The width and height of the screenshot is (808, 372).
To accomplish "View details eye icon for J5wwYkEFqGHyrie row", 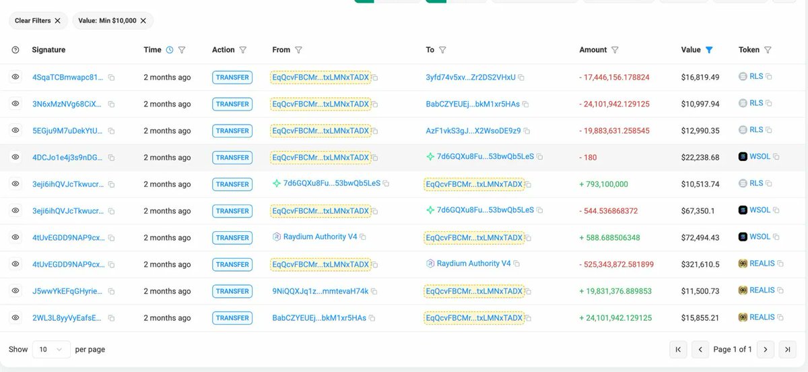I will click(x=15, y=291).
